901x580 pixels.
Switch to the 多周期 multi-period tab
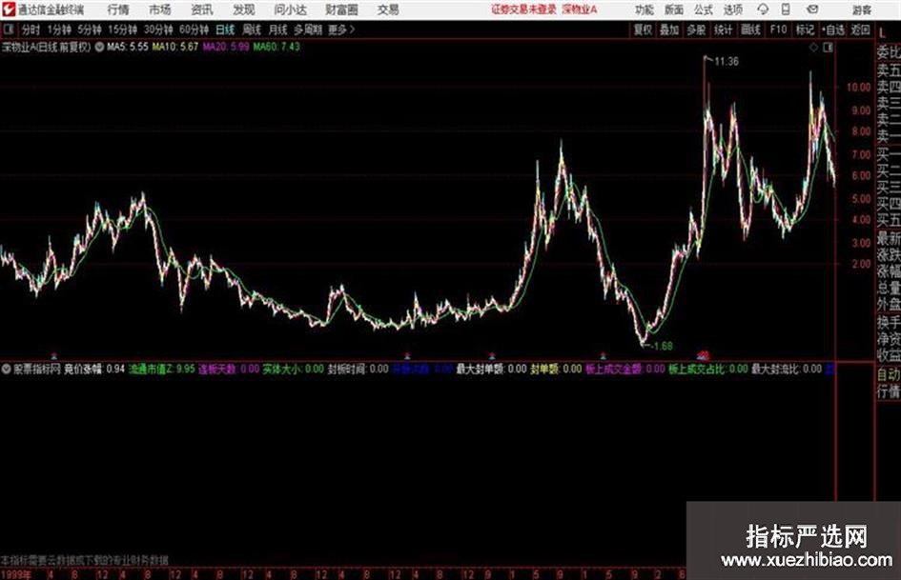click(308, 30)
